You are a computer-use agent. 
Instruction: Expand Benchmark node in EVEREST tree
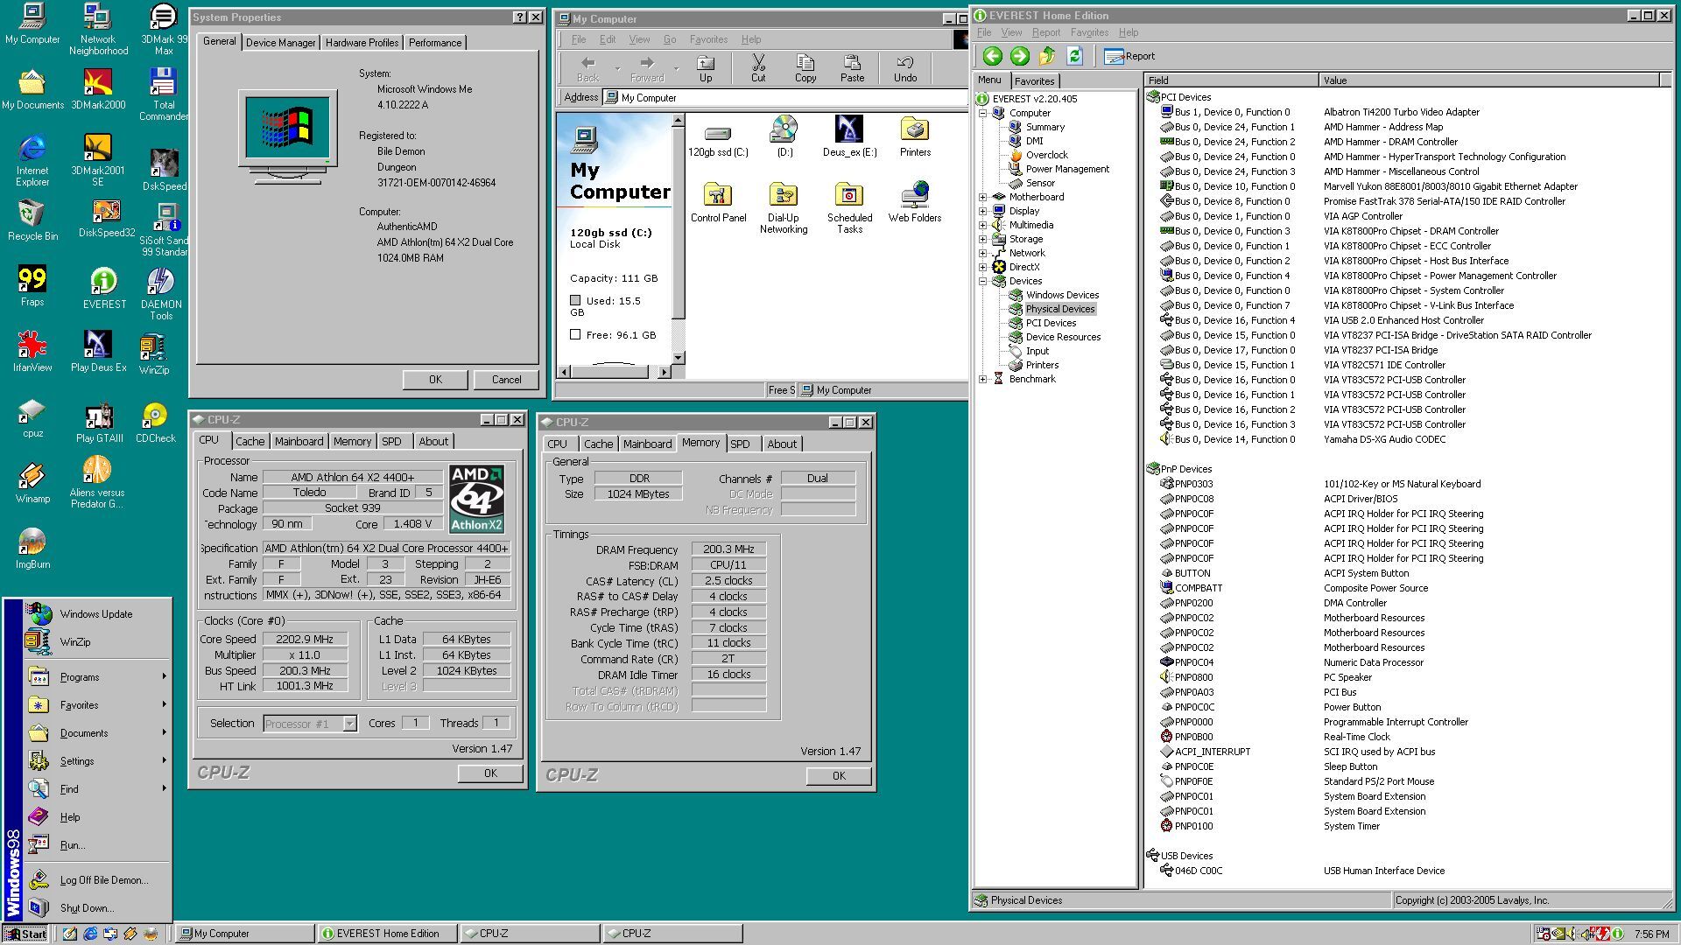pos(983,379)
